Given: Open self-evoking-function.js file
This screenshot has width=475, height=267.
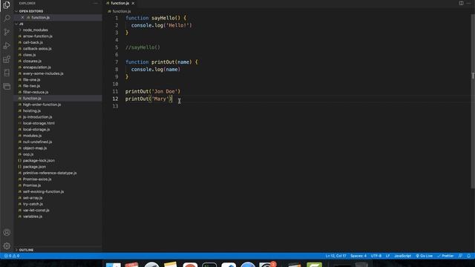Looking at the screenshot, I should 43,191.
